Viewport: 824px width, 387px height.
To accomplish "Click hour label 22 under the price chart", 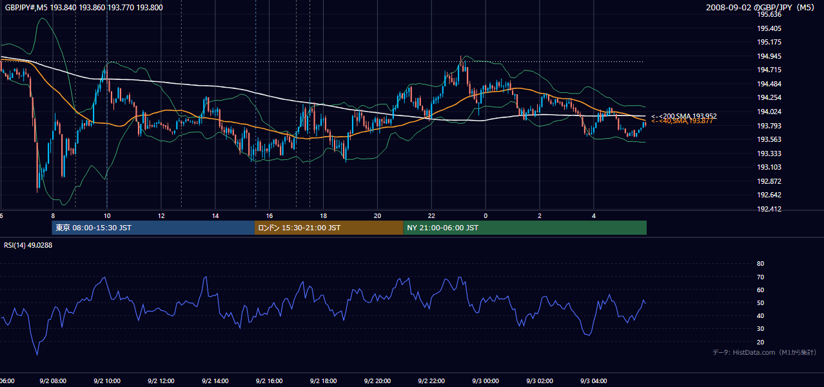I will 432,215.
